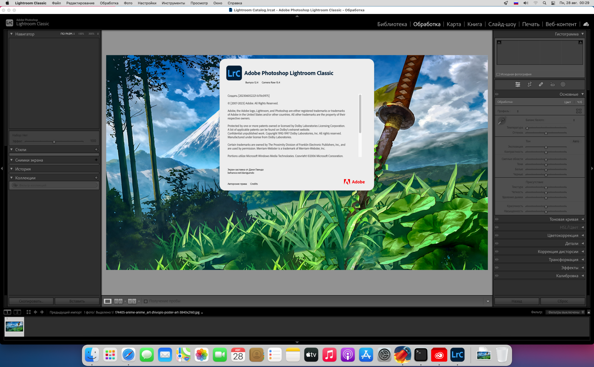
Task: Switch to the Библиотека module
Action: [392, 24]
